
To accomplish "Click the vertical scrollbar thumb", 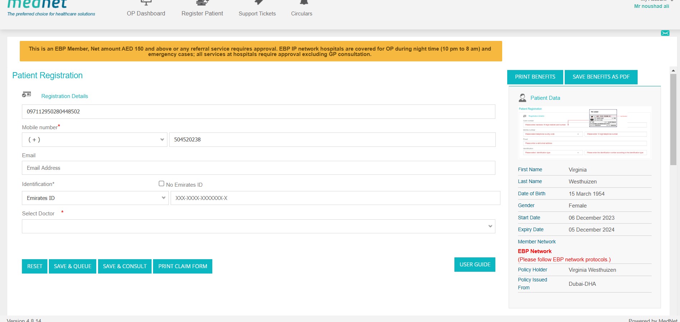I will pos(673,119).
